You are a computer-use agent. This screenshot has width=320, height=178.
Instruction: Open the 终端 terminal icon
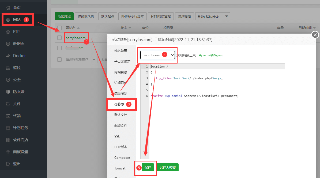[x=8, y=116]
